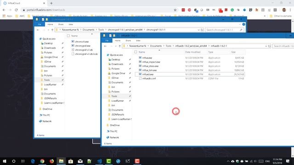Image resolution: width=294 pixels, height=165 pixels.
Task: Open File tab in influxdb window
Action: click(x=107, y=41)
